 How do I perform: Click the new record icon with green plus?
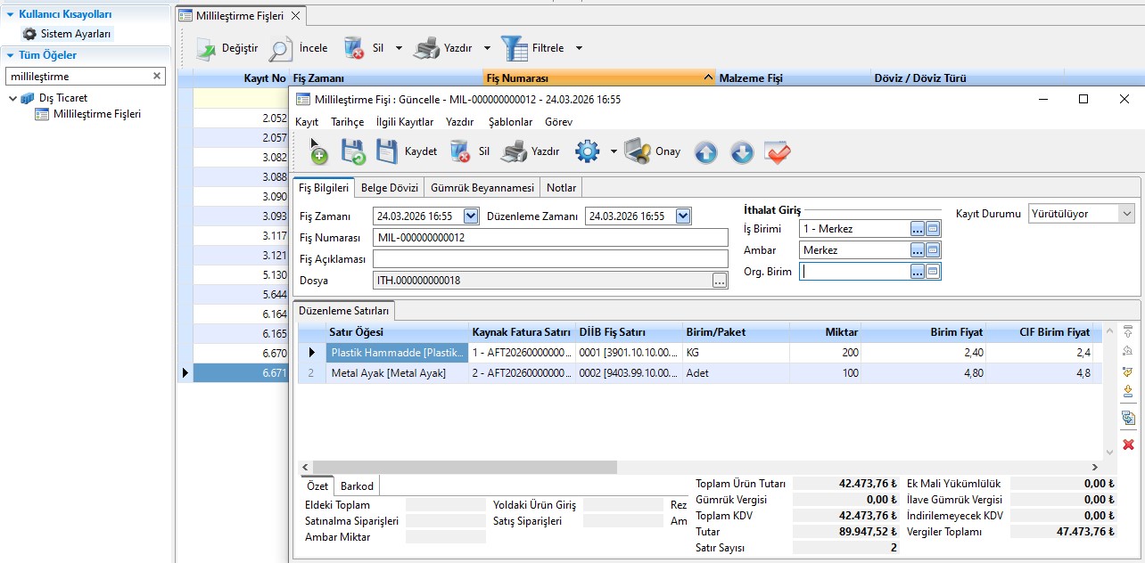tap(317, 152)
